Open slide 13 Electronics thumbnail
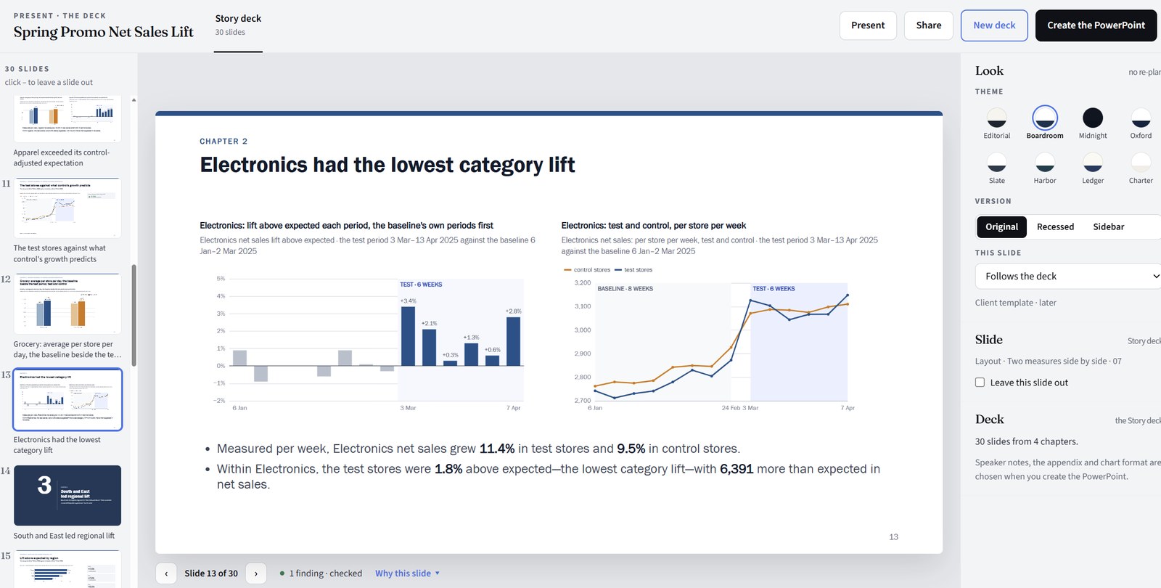 pos(67,399)
